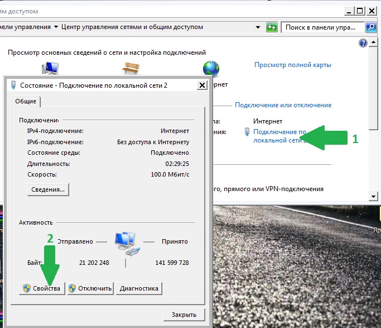Click the network activity computers icon
This screenshot has width=381, height=328.
(x=127, y=244)
